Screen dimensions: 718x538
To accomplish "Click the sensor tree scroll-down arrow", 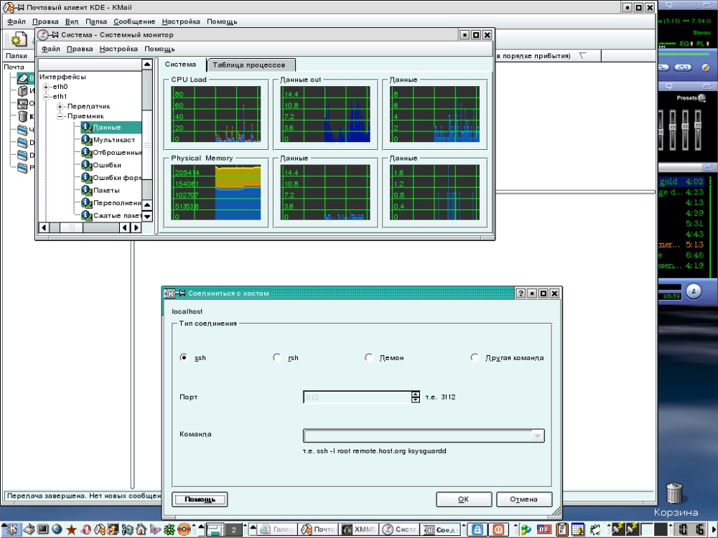I will pyautogui.click(x=147, y=216).
